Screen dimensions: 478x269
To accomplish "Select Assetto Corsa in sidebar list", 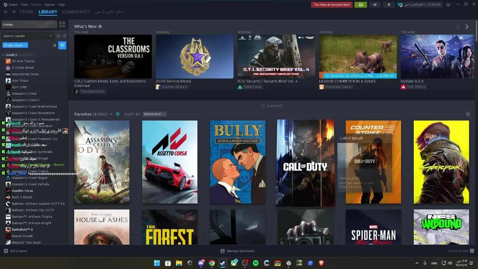I will tap(22, 191).
